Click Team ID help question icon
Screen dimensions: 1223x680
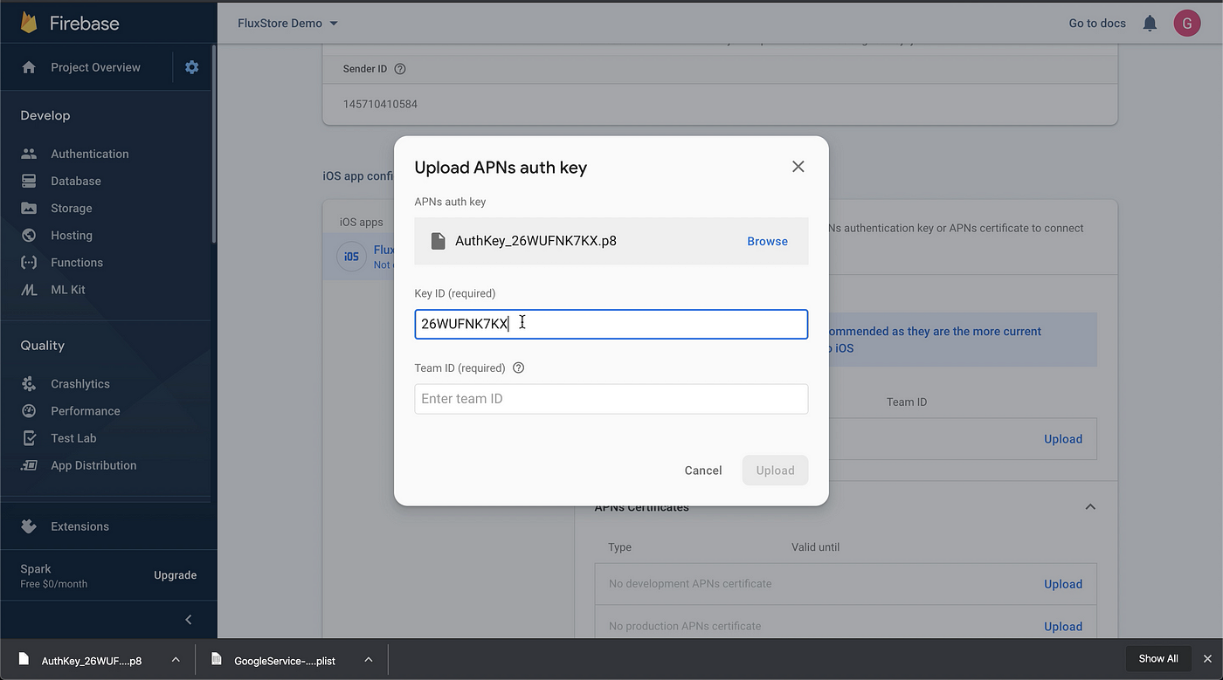(518, 367)
